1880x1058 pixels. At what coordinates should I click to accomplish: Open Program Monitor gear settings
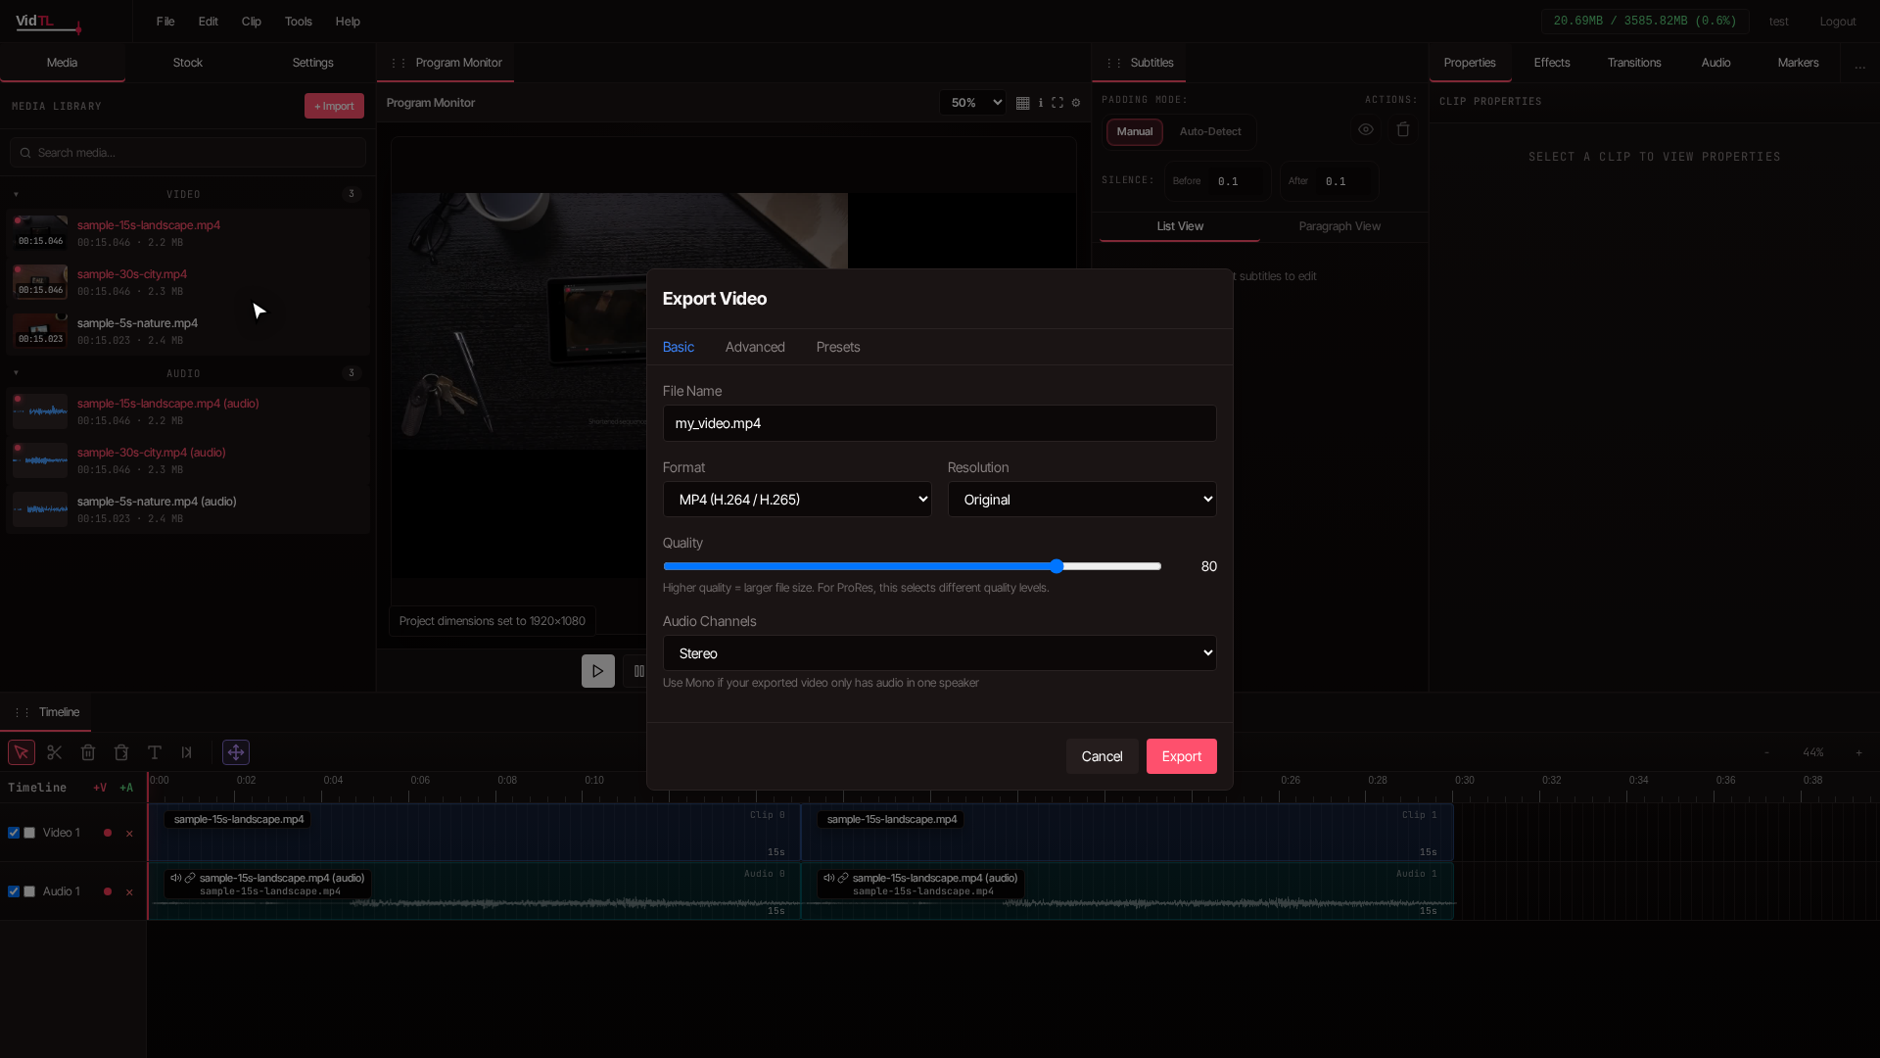1076,103
